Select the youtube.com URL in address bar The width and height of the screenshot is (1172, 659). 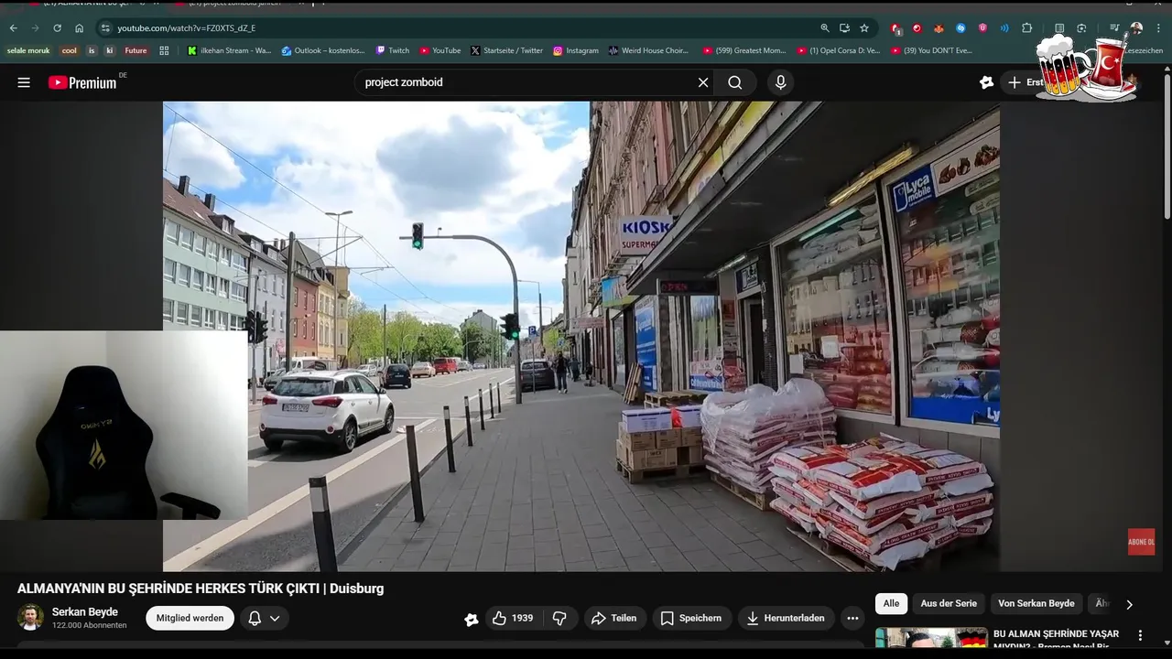tap(187, 28)
